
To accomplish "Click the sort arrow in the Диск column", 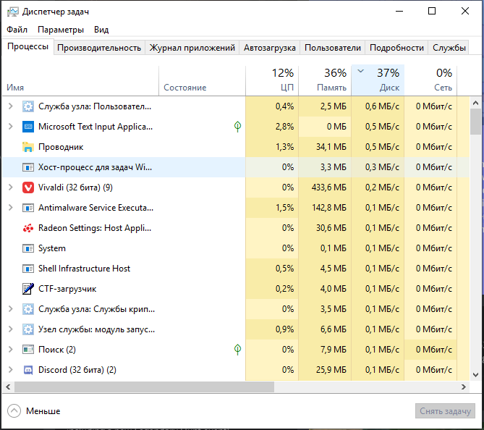I will pyautogui.click(x=360, y=72).
